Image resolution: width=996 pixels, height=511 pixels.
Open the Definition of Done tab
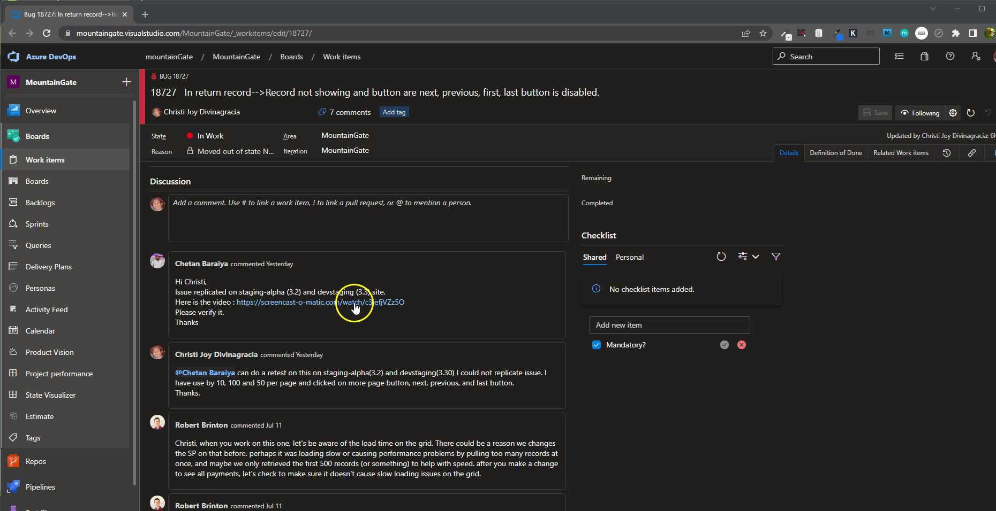click(835, 153)
